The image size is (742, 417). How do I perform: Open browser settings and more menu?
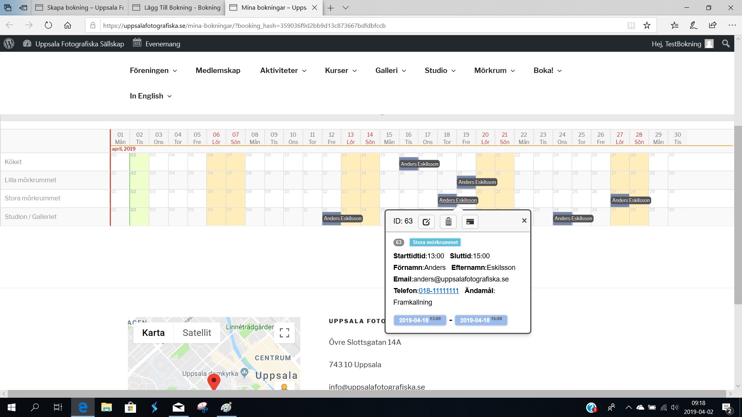click(x=732, y=25)
